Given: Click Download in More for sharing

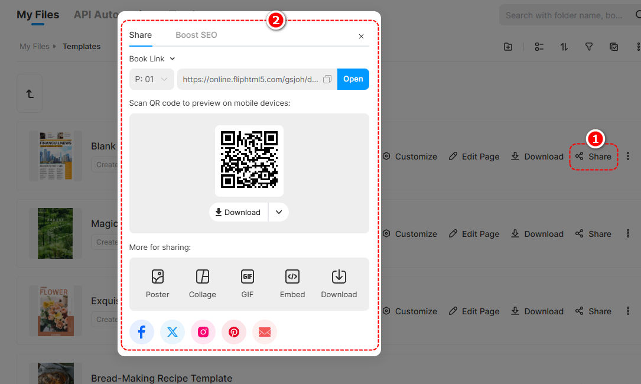Looking at the screenshot, I should click(339, 284).
